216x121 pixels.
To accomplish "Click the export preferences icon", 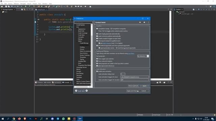I will coord(83,91).
